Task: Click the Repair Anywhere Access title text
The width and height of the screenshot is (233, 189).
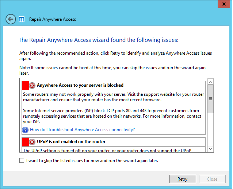Action: tap(53, 19)
